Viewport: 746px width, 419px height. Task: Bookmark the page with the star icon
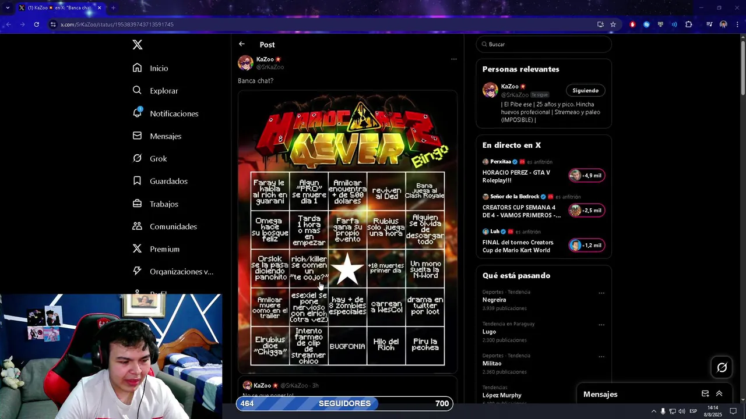pyautogui.click(x=613, y=24)
